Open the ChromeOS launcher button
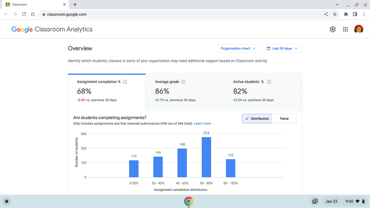Image resolution: width=370 pixels, height=208 pixels. click(7, 201)
